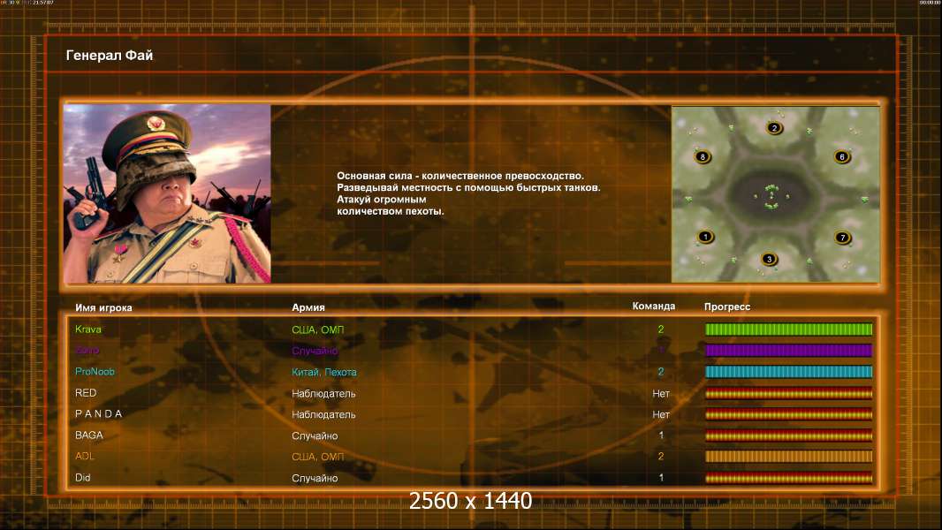Viewport: 942px width, 530px height.
Task: Click start position marker 8 on minimap
Action: (703, 157)
